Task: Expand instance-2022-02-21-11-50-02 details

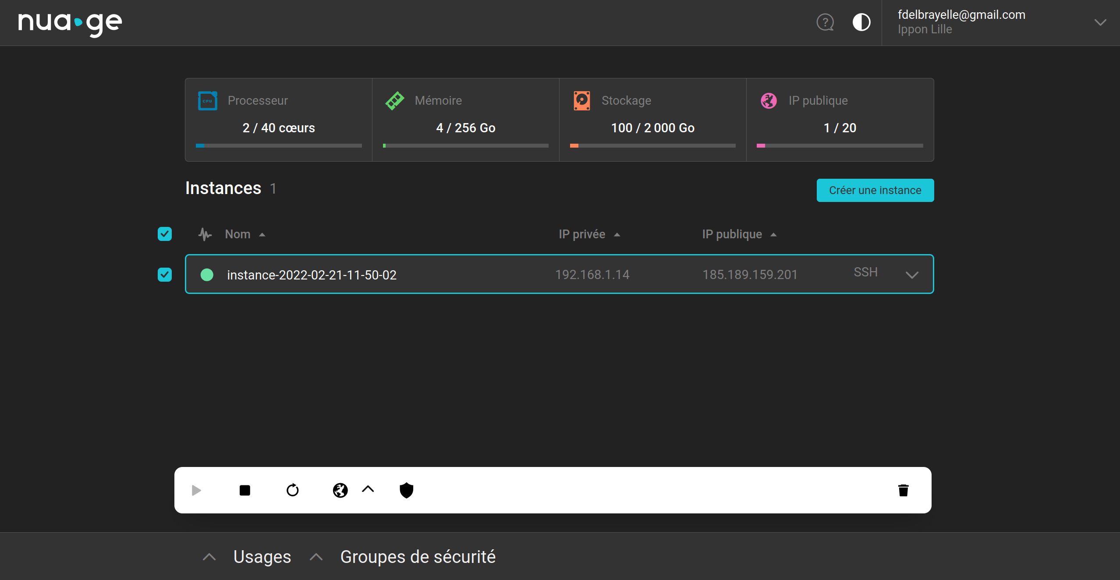Action: (912, 275)
